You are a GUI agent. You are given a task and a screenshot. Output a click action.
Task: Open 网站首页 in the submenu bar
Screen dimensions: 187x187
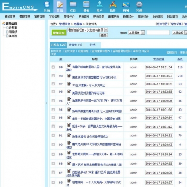[173, 17]
